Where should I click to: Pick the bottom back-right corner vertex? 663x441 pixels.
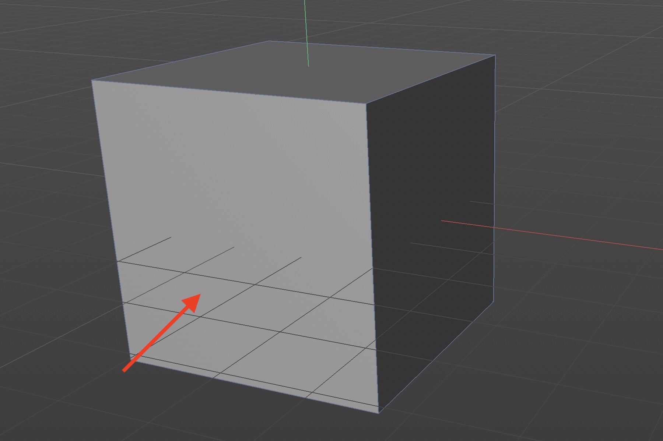(x=493, y=302)
